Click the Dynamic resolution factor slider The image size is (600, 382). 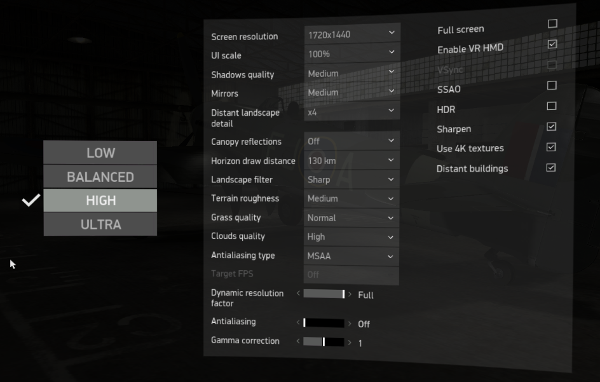point(324,294)
